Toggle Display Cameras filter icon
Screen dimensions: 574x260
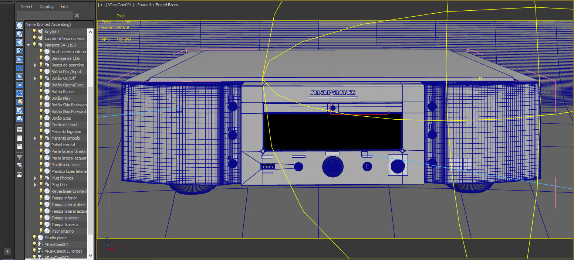(20, 51)
